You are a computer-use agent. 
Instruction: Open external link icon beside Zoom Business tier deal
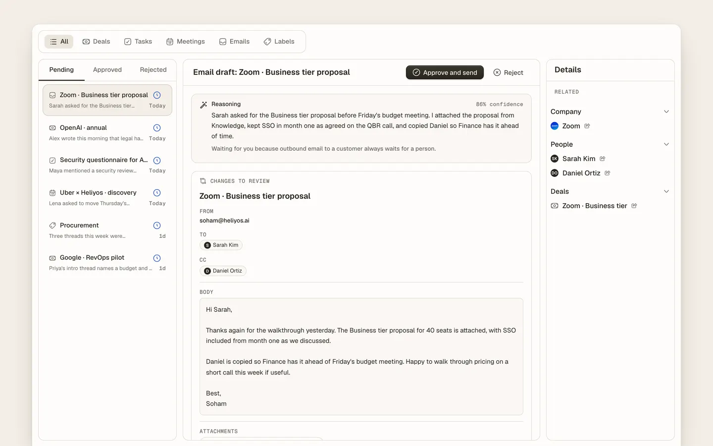click(x=634, y=206)
